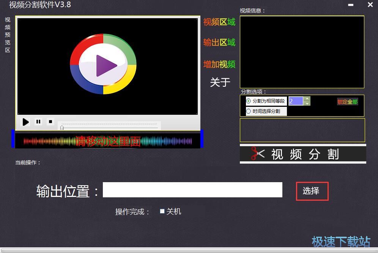Viewport: 378px width, 253px height.
Task: Open the 关于 about page
Action: click(220, 82)
